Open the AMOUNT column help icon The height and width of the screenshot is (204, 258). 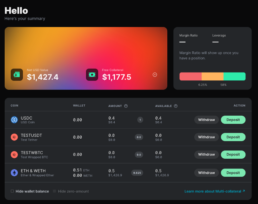pos(126,106)
